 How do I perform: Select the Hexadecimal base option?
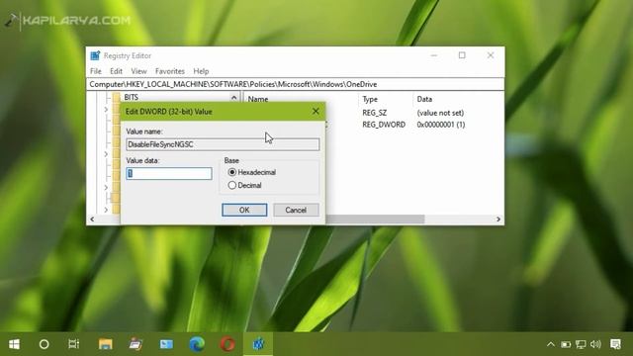click(252, 172)
